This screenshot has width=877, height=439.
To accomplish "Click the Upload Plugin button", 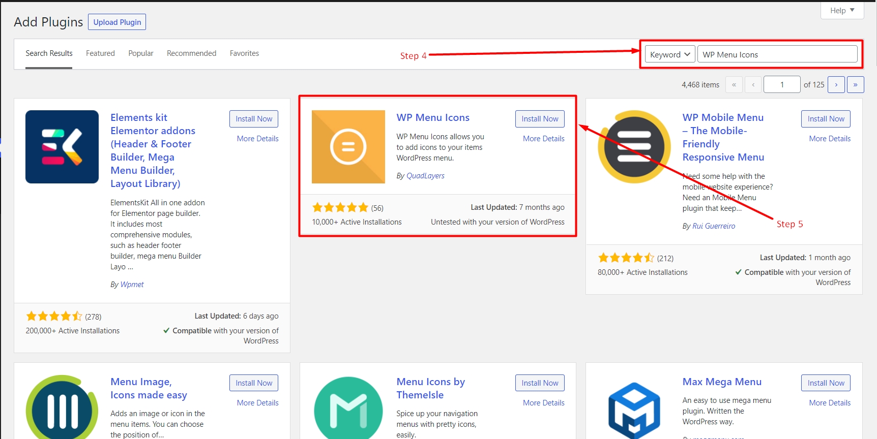I will (117, 22).
